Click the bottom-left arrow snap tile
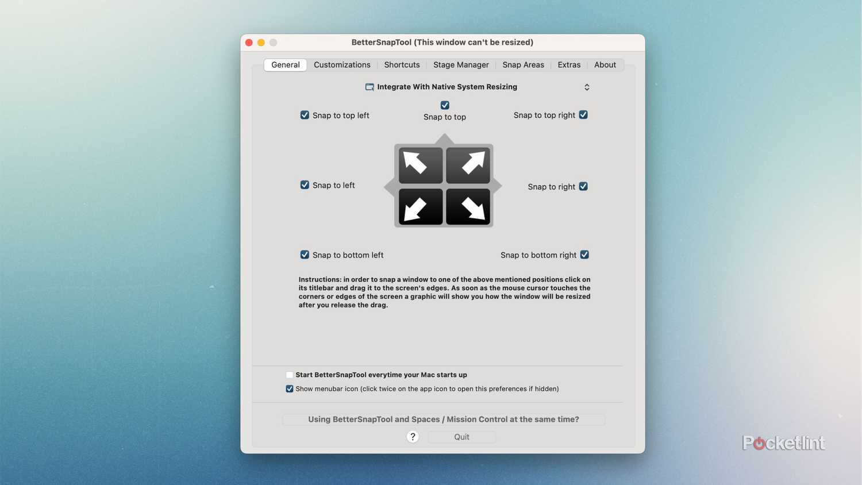This screenshot has height=485, width=862. pyautogui.click(x=421, y=207)
